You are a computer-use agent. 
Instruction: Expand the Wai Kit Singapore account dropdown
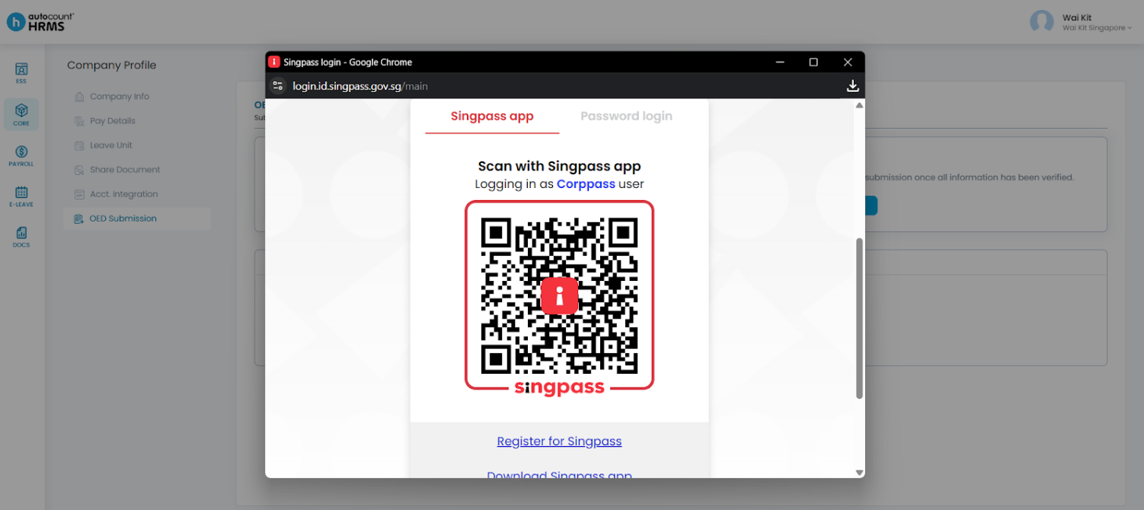[x=1097, y=28]
